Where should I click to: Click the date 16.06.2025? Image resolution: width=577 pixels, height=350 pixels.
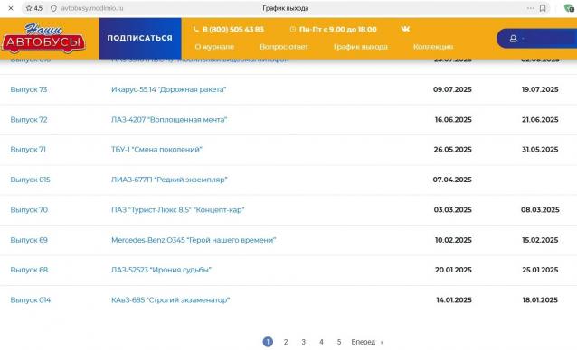(453, 120)
